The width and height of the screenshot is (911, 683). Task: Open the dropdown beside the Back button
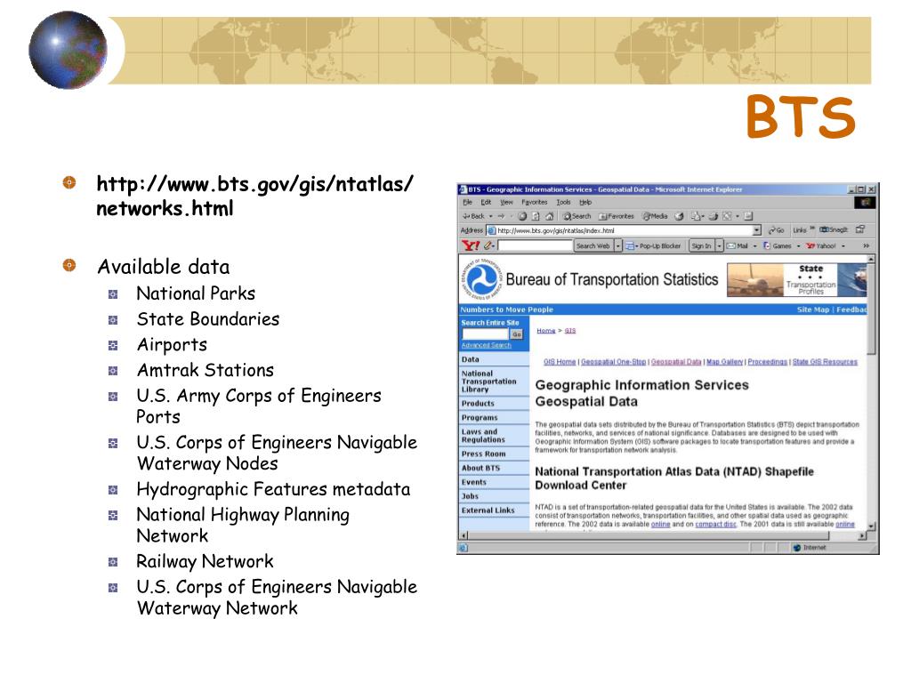pos(490,216)
